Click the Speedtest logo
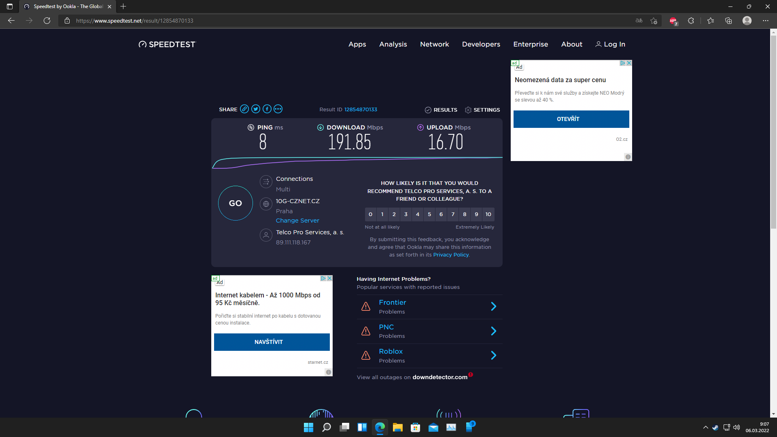Image resolution: width=777 pixels, height=437 pixels. [167, 45]
